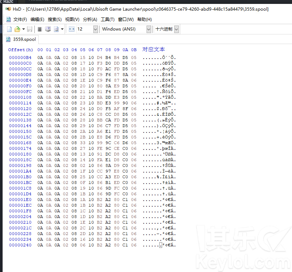Click the Open disk image icon
This screenshot has height=272, width=292.
point(56,29)
